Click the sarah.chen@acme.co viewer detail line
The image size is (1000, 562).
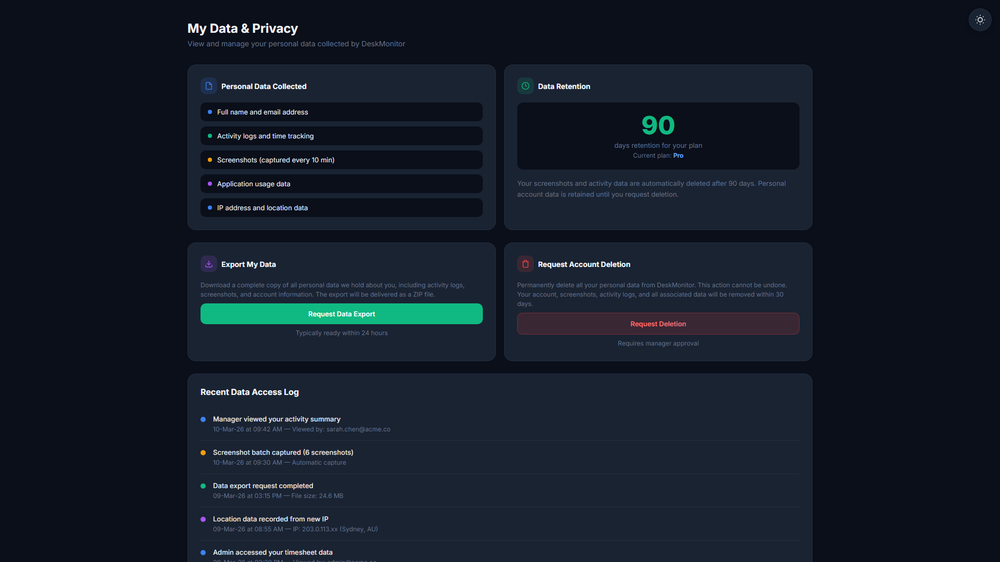[302, 429]
